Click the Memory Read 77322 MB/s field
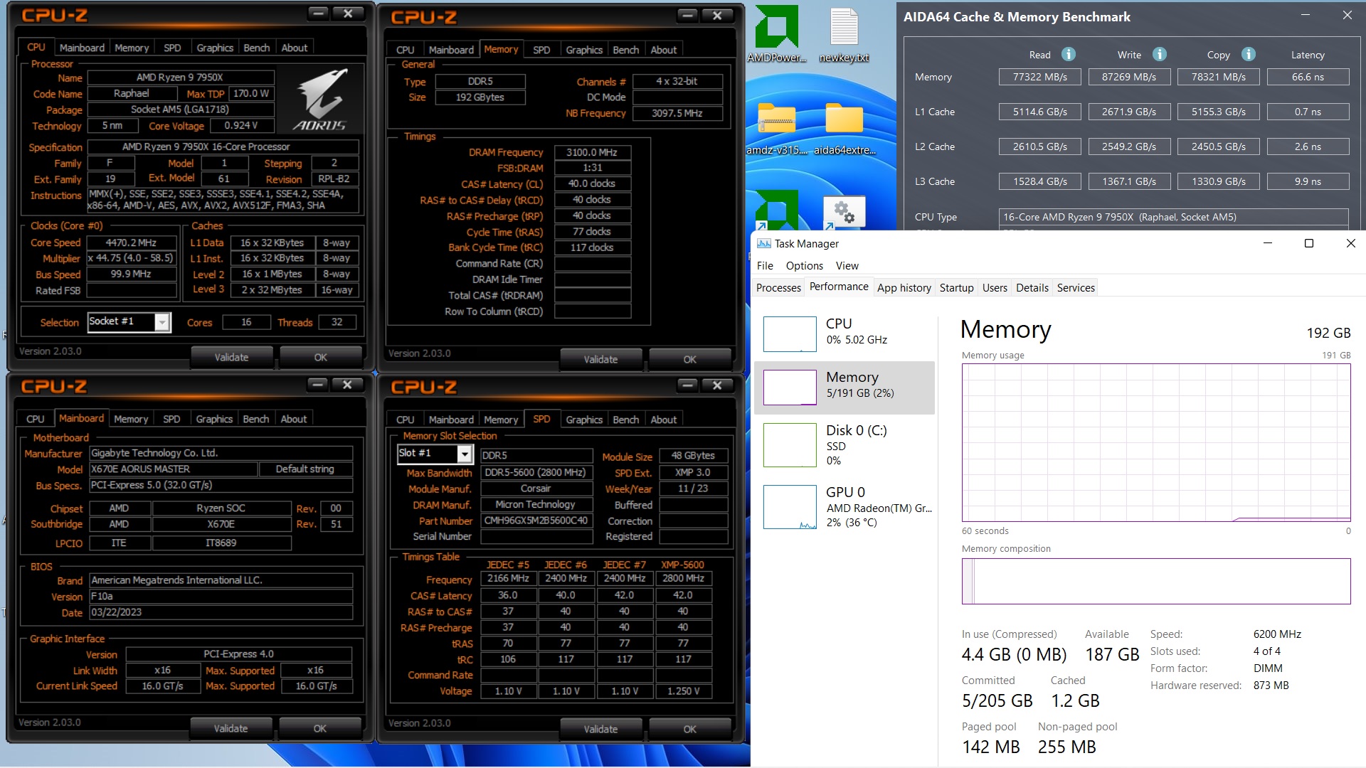 pyautogui.click(x=1039, y=77)
